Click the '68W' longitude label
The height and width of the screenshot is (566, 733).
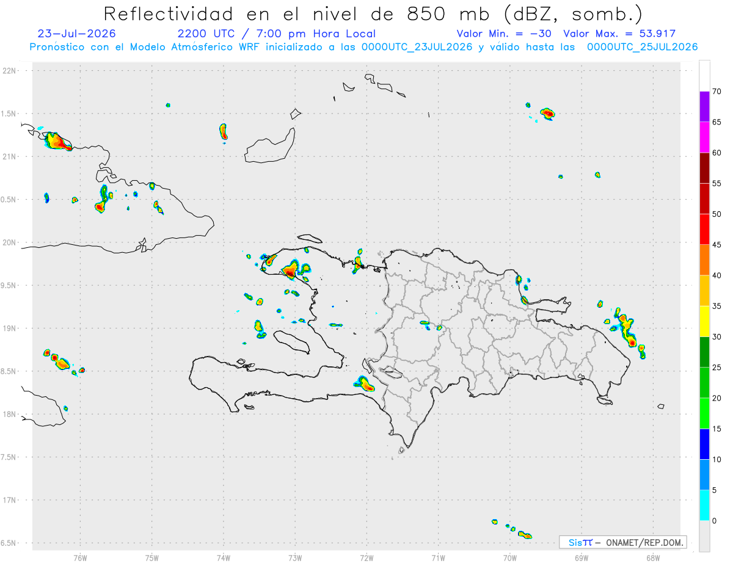tap(653, 557)
